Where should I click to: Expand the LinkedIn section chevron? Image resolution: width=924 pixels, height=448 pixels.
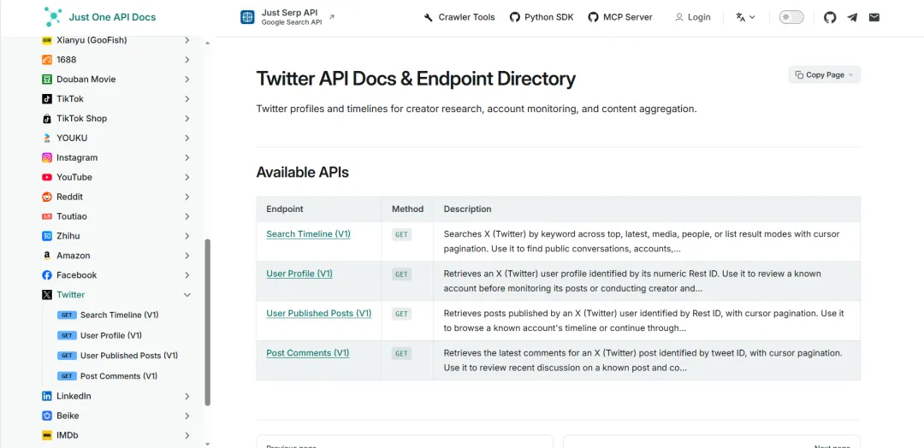pos(187,396)
